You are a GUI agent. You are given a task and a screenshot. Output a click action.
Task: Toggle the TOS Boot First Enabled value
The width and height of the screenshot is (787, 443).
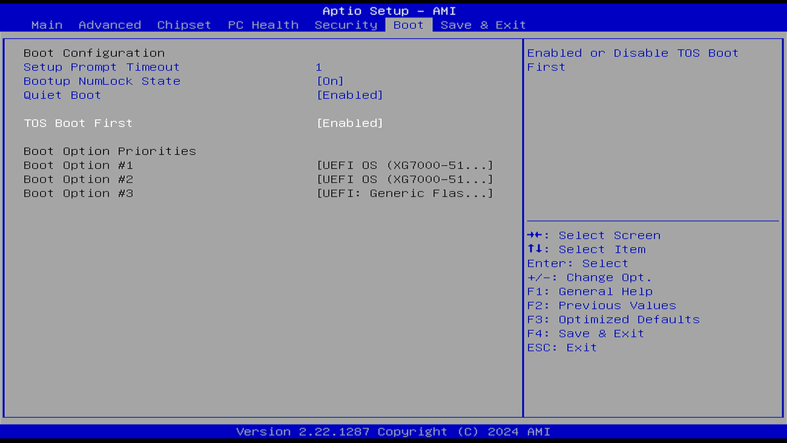[349, 123]
